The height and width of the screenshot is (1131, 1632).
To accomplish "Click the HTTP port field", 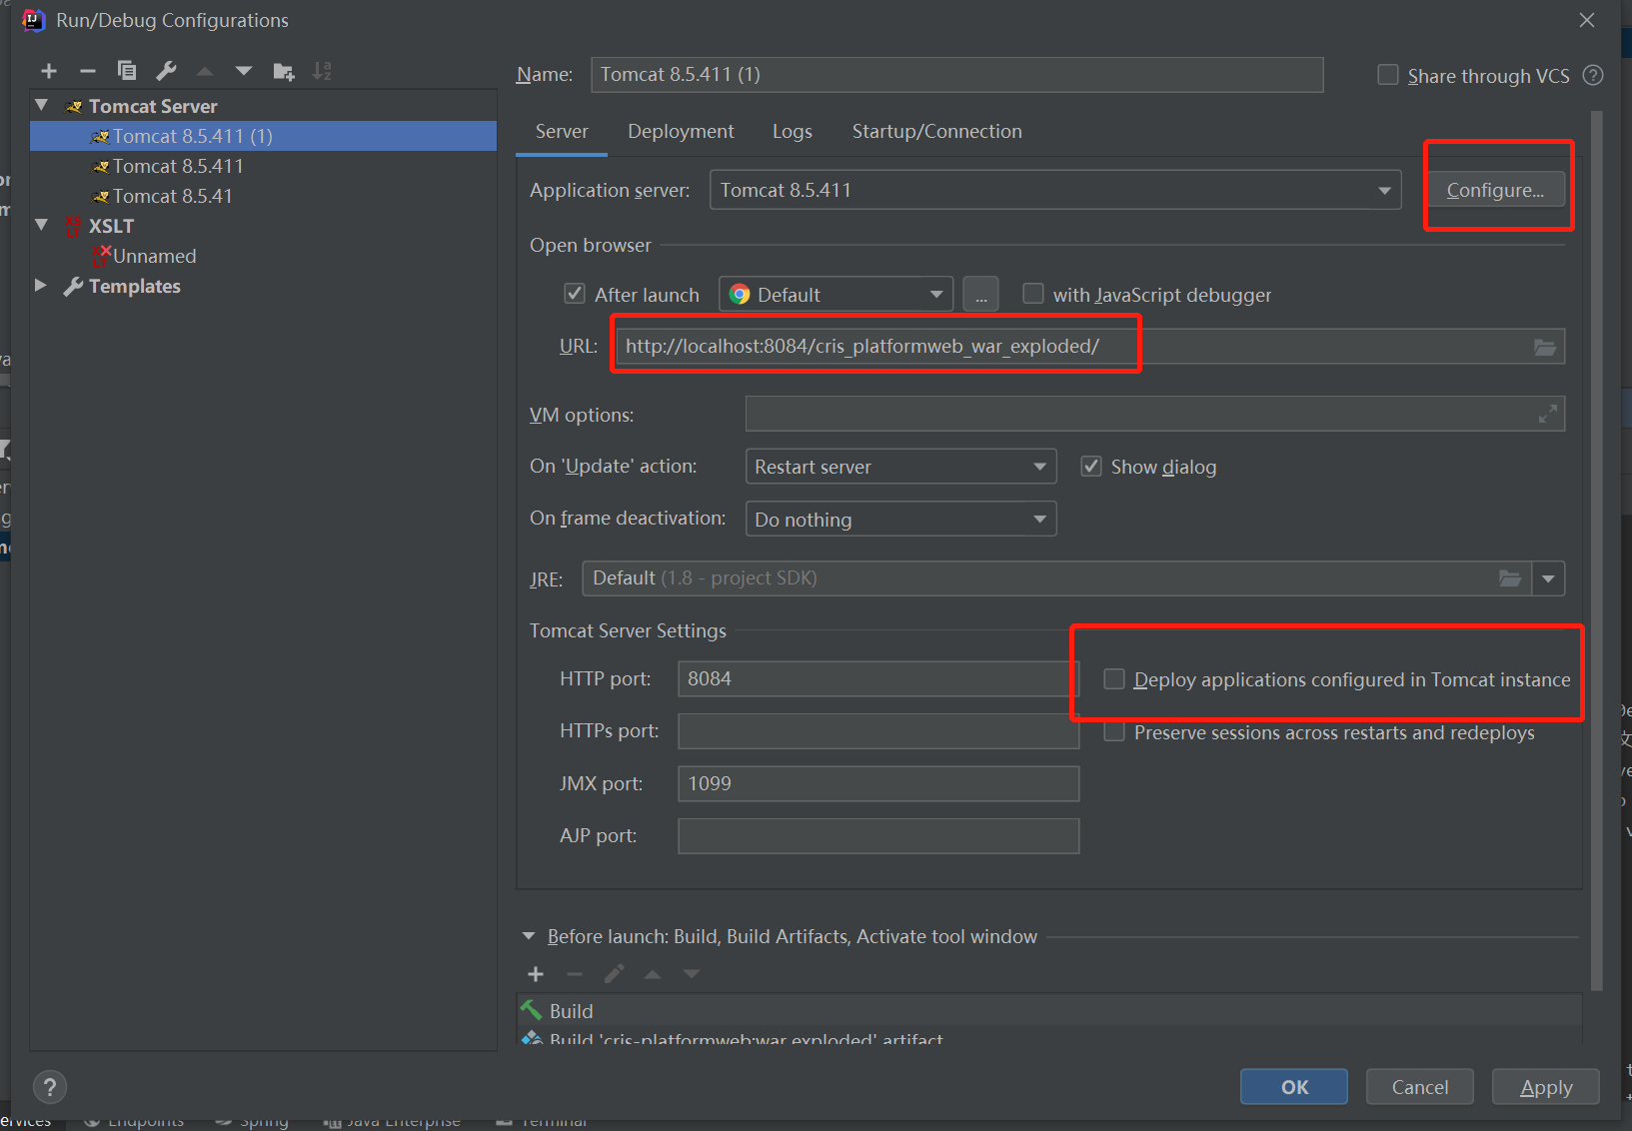I will 878,679.
